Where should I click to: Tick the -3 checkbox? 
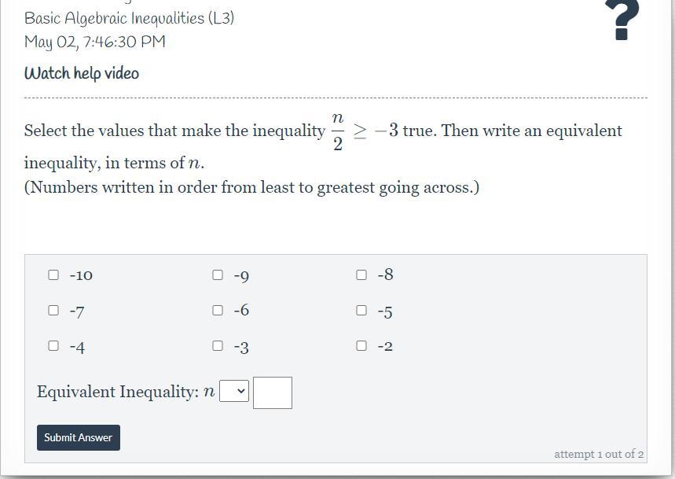(218, 345)
